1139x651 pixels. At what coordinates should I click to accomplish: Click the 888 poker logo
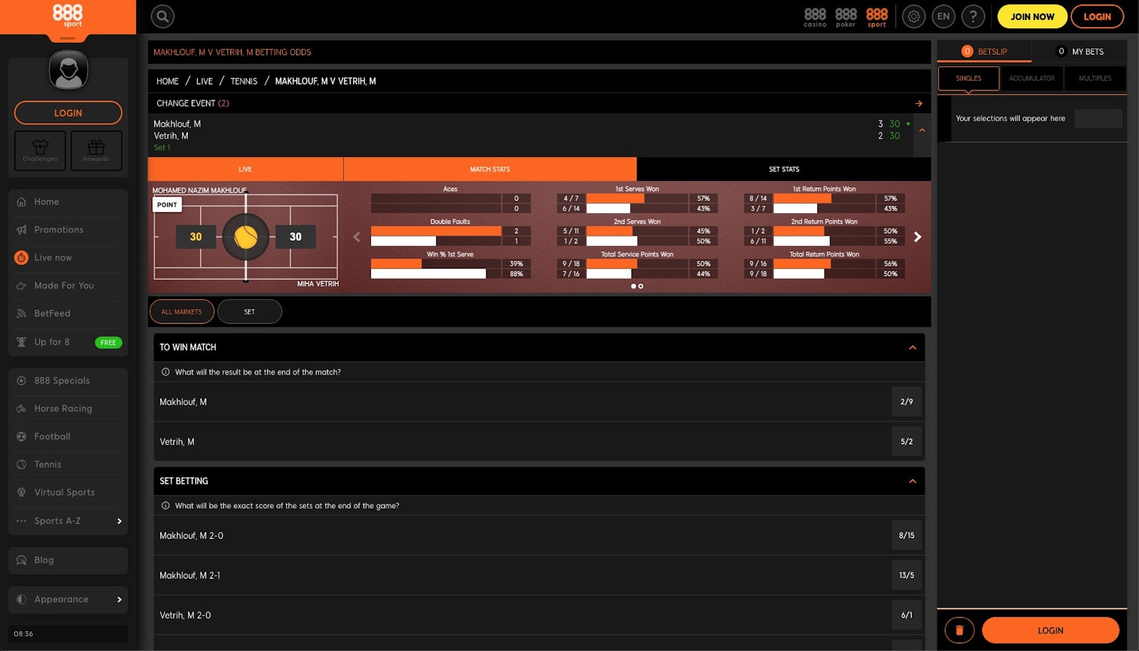point(846,17)
